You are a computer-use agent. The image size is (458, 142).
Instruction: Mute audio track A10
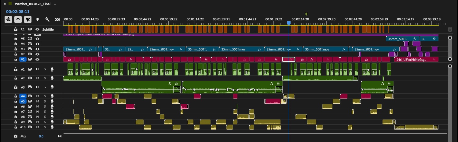(x=37, y=127)
